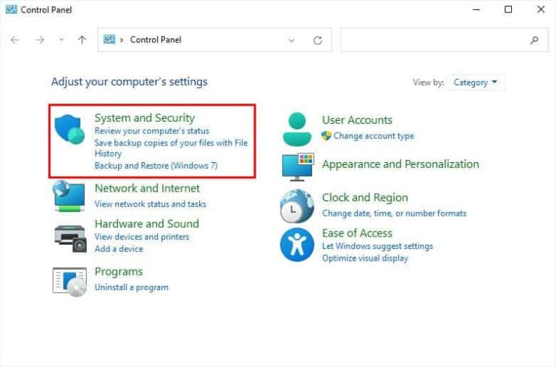Click Control Panel title bar icon
The width and height of the screenshot is (556, 367).
click(x=11, y=9)
